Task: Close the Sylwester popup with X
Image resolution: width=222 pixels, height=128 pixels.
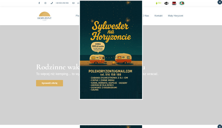Action: click(220, 2)
